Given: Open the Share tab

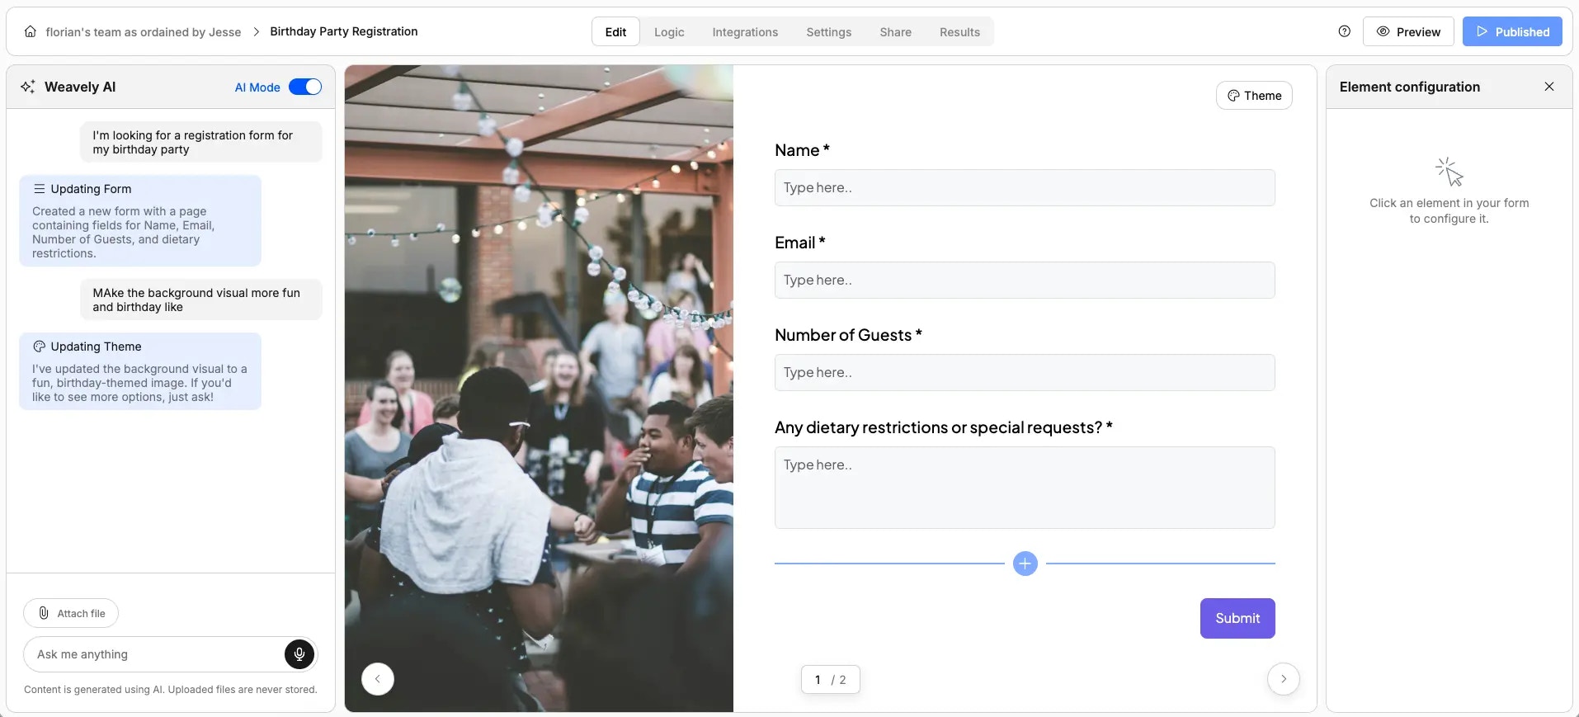Looking at the screenshot, I should point(895,31).
